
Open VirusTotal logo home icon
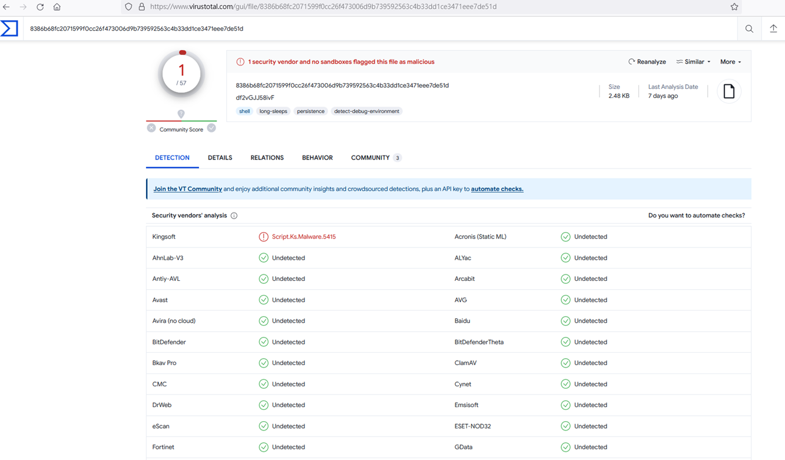tap(9, 28)
